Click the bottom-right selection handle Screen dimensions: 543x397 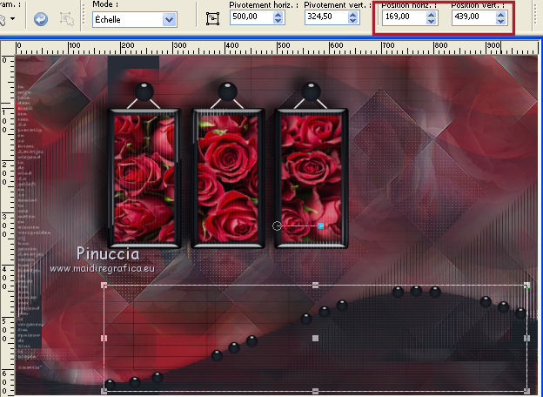click(526, 391)
